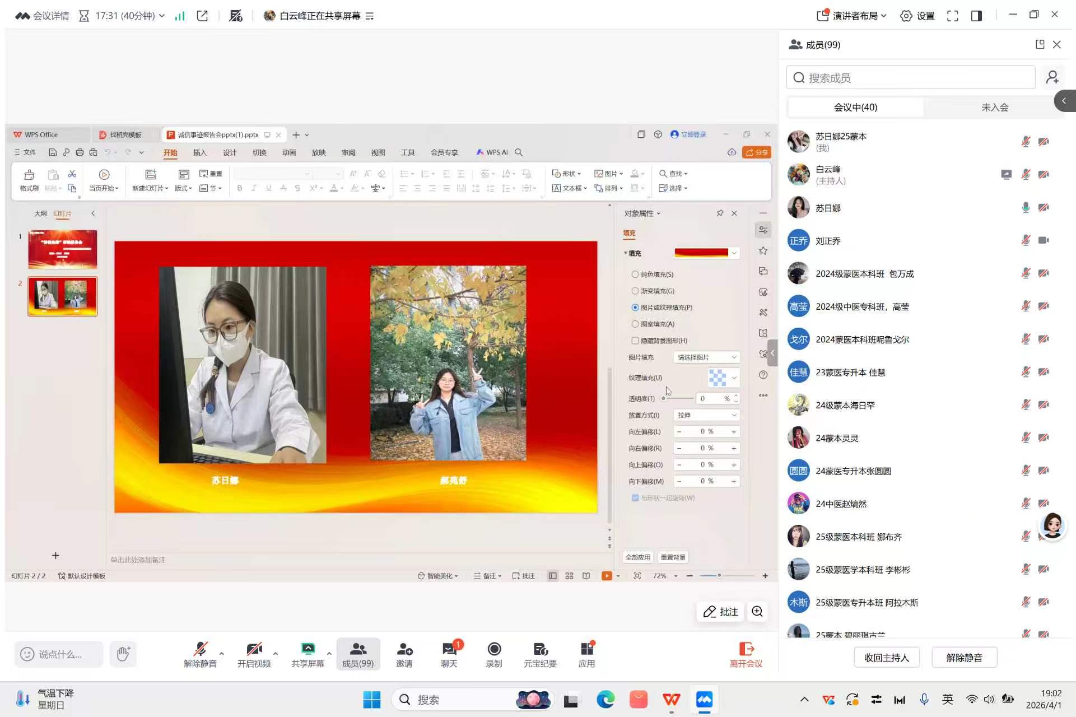
Task: Click the add member icon beside search
Action: pyautogui.click(x=1052, y=77)
